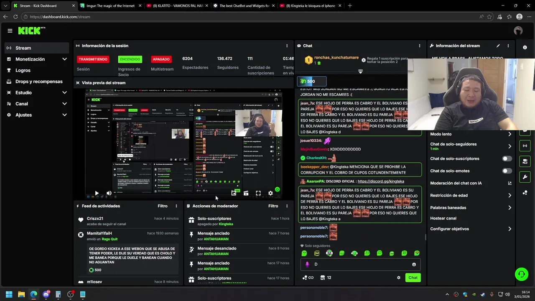This screenshot has width=535, height=301.
Task: Click the green headset support button
Action: pyautogui.click(x=521, y=274)
